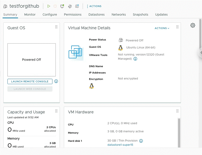Screen dimensions: 202x155
Task: Go to the Networks tab
Action: pyautogui.click(x=119, y=15)
